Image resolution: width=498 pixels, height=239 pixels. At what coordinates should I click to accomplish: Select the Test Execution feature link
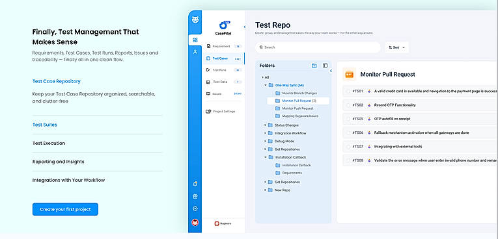[49, 144]
